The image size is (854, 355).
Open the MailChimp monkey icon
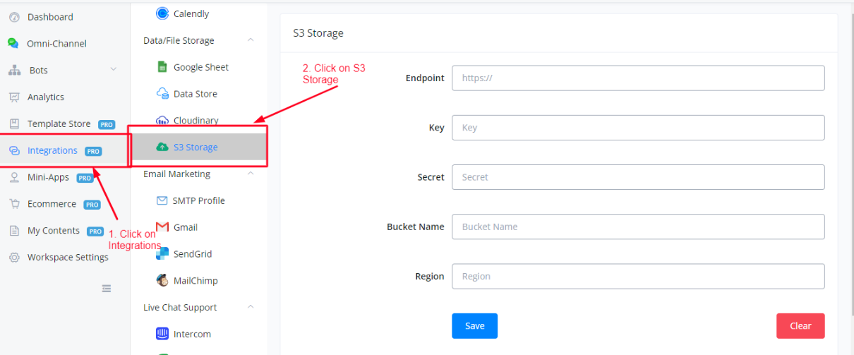[x=162, y=281]
